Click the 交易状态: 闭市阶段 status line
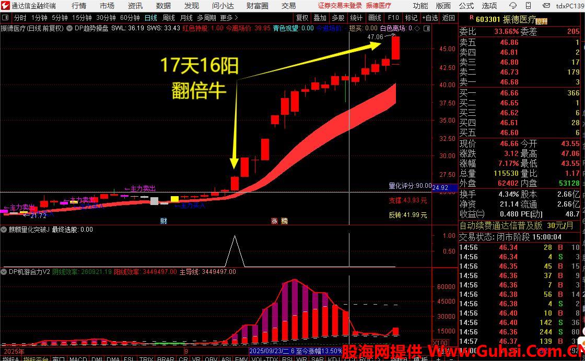The width and height of the screenshot is (585, 361). pyautogui.click(x=510, y=237)
